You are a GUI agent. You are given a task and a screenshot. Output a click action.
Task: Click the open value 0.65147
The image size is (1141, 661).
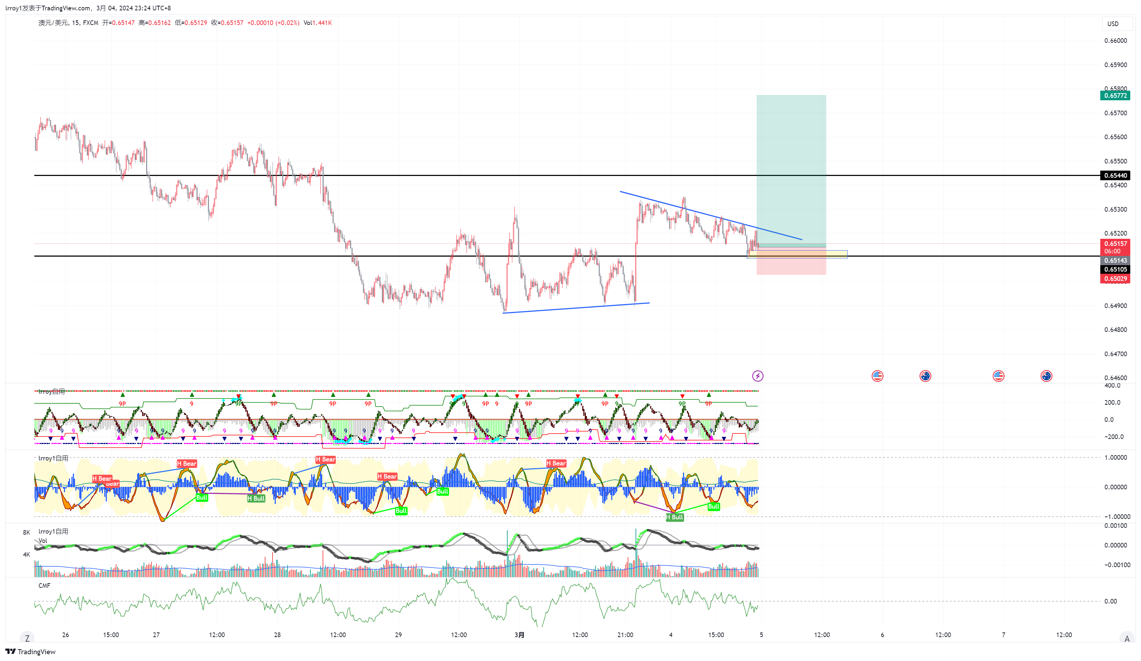123,22
